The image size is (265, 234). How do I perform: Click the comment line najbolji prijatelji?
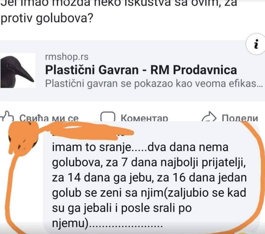(149, 163)
